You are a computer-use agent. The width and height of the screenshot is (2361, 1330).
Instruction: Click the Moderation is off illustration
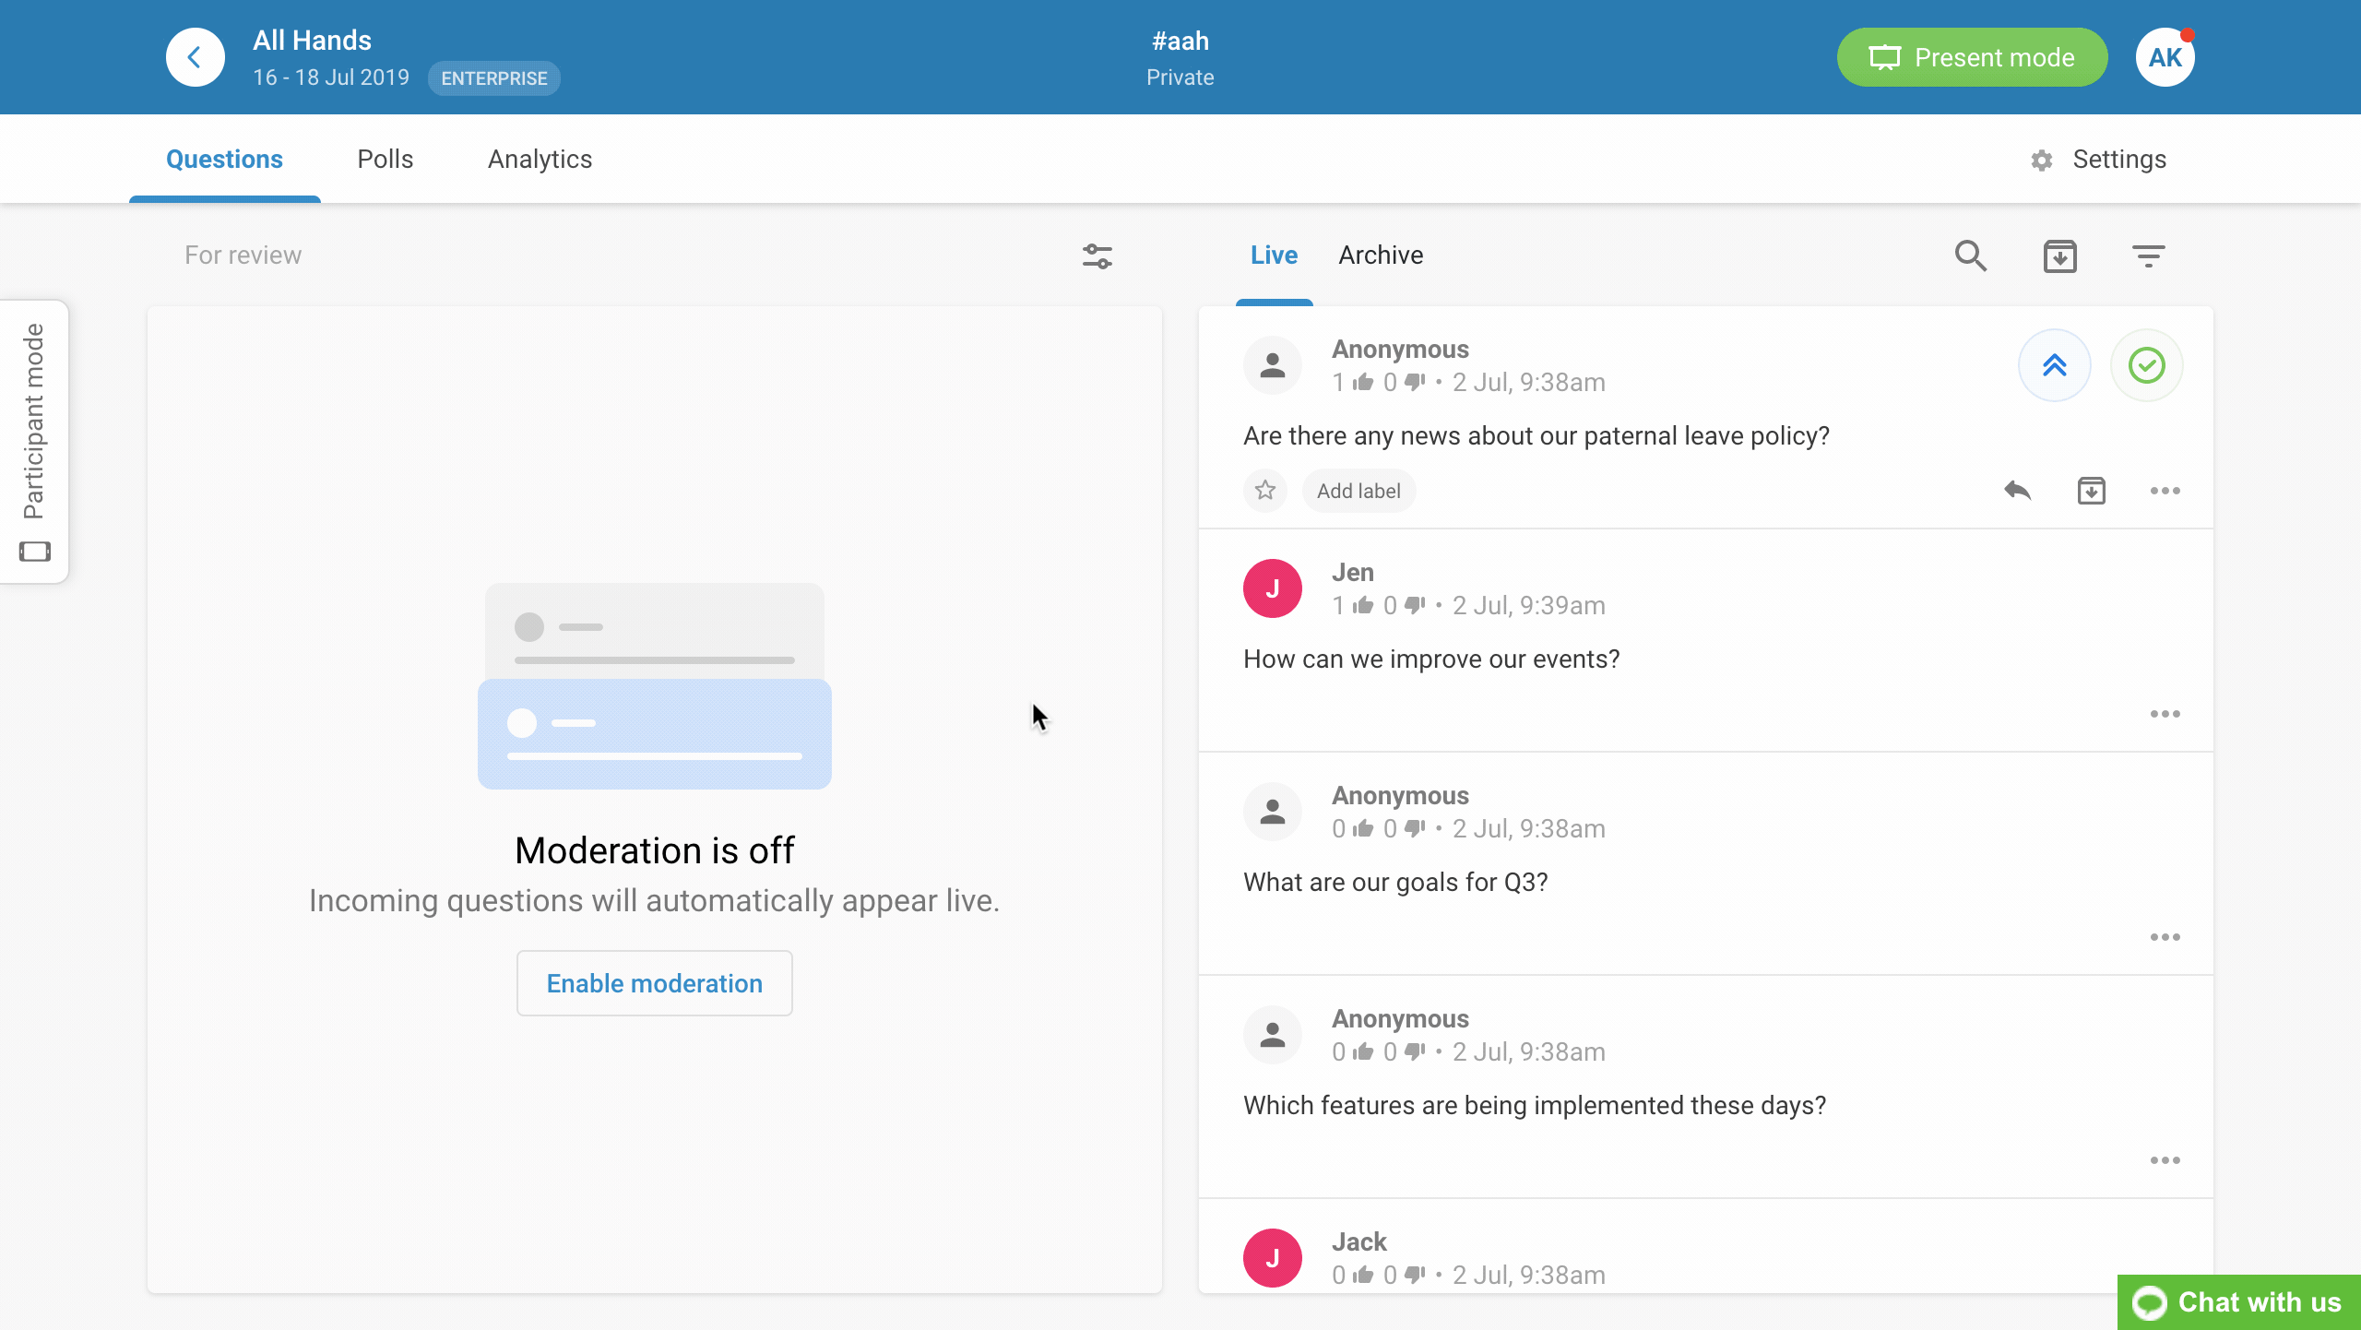point(655,685)
